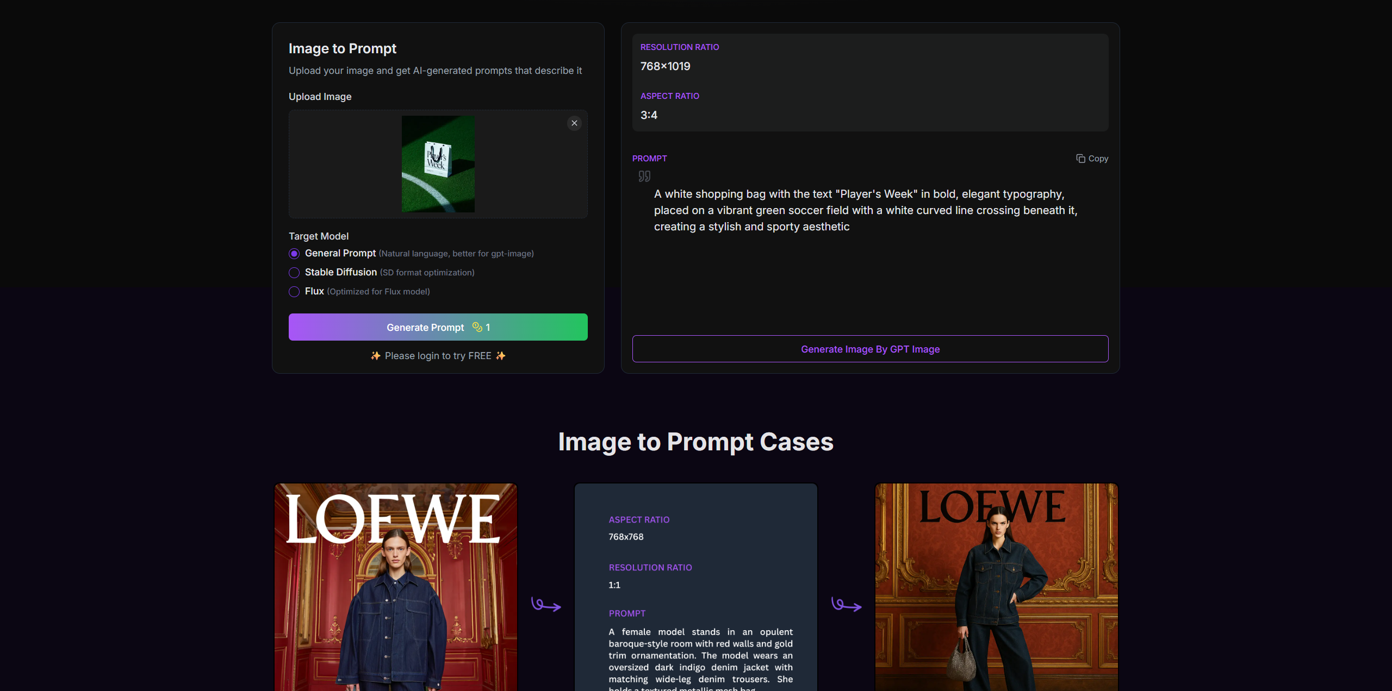The image size is (1392, 691).
Task: Click the 768×1019 resolution ratio value
Action: click(665, 66)
